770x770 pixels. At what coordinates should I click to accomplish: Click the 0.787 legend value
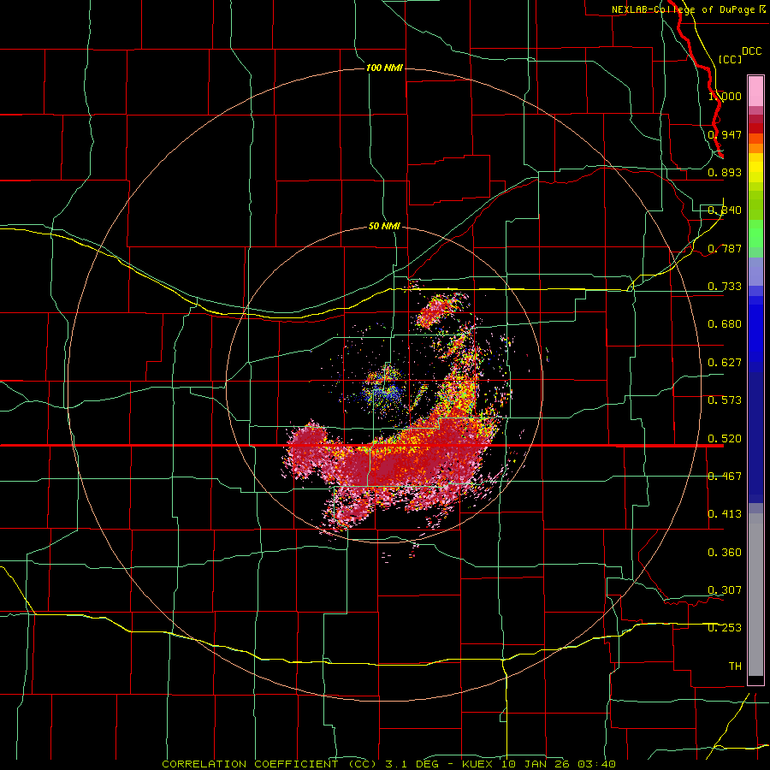[725, 248]
